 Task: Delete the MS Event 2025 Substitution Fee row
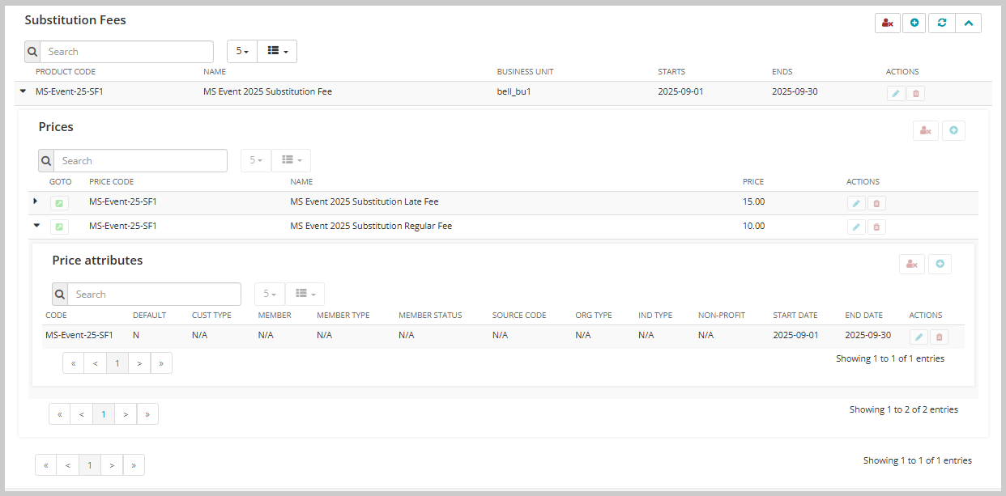pos(916,93)
